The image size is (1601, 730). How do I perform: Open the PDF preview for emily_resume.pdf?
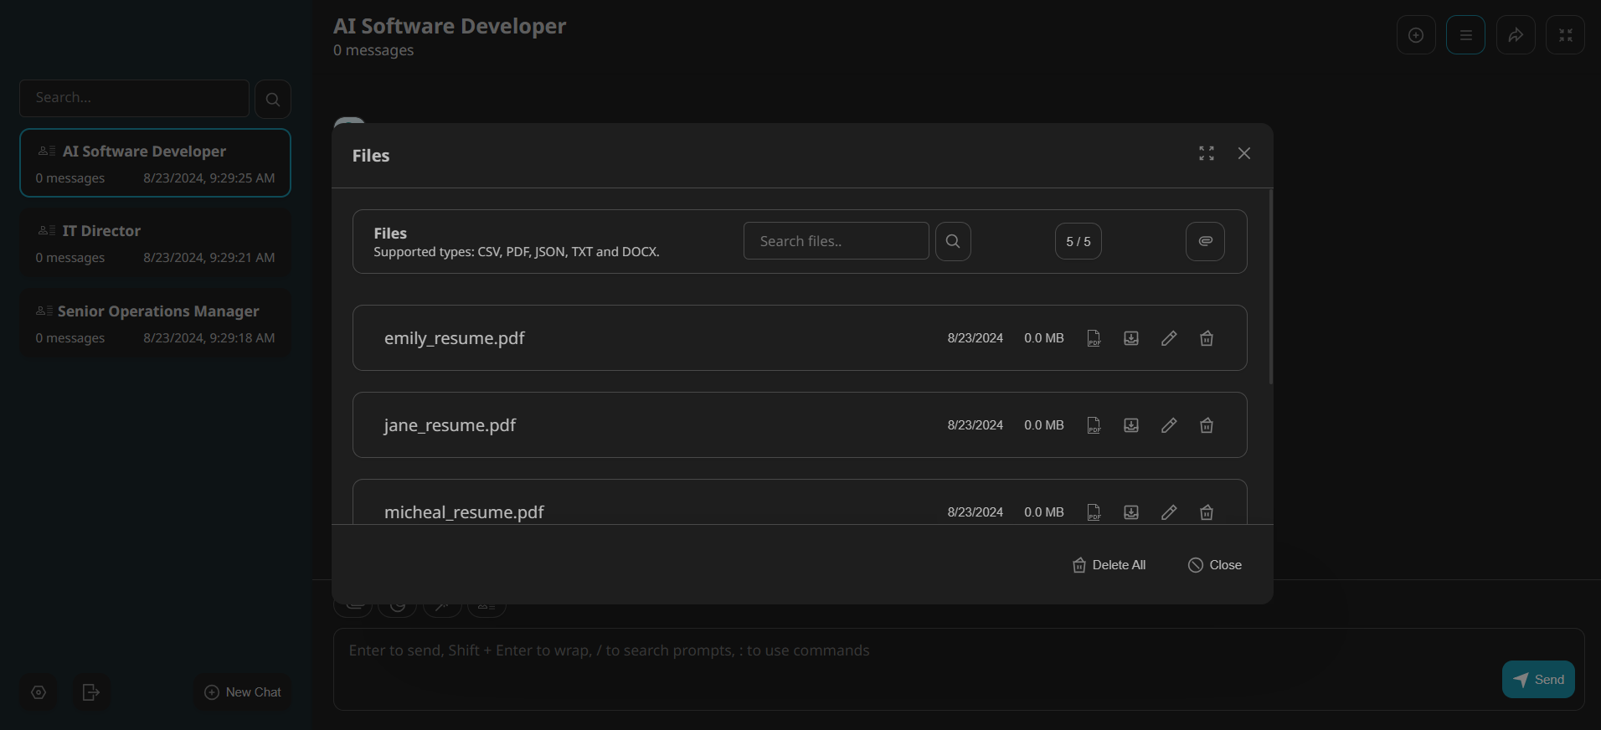[1094, 338]
